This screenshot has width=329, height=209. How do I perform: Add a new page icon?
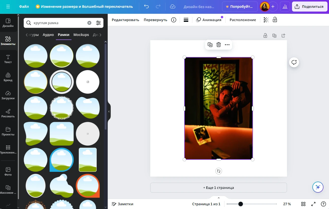click(283, 35)
